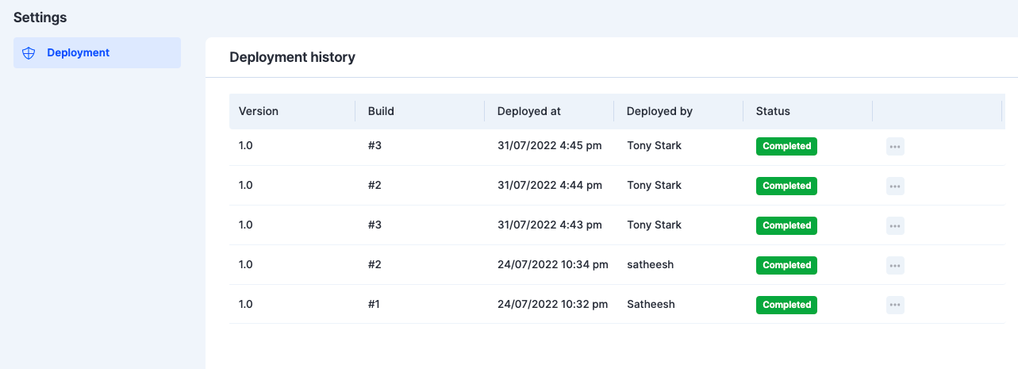Click the Status column header

pos(773,111)
